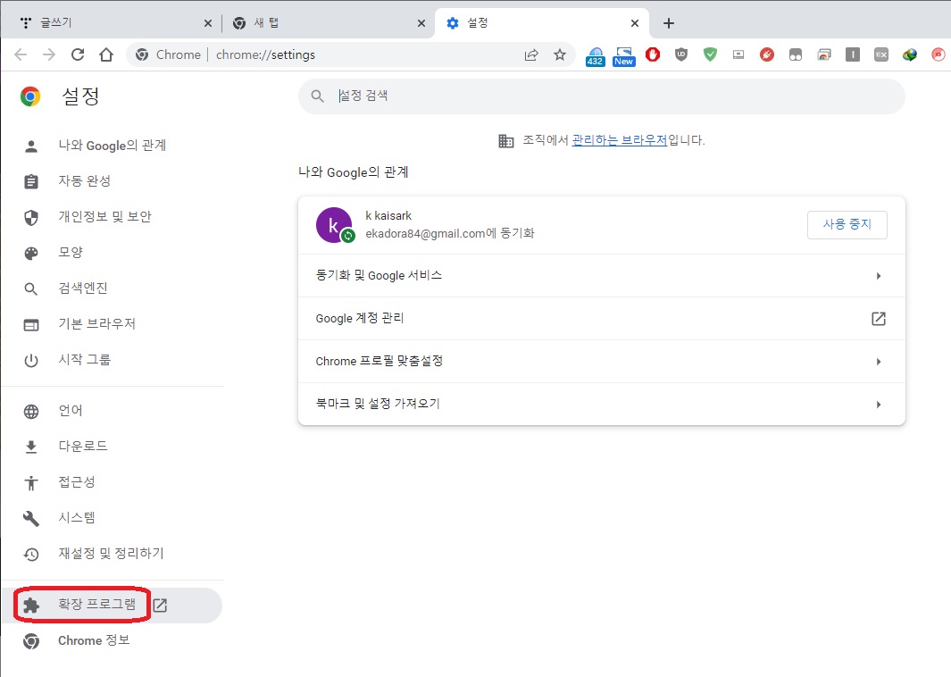Bookmark this page with the star
The width and height of the screenshot is (951, 677).
[x=560, y=55]
